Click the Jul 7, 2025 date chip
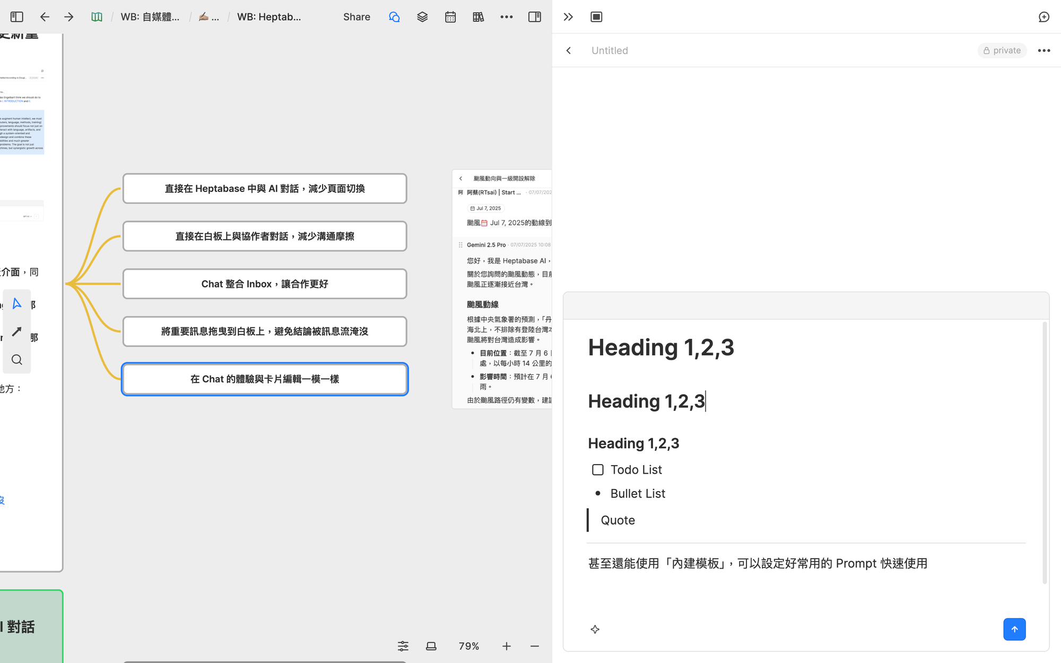The image size is (1061, 663). point(485,208)
